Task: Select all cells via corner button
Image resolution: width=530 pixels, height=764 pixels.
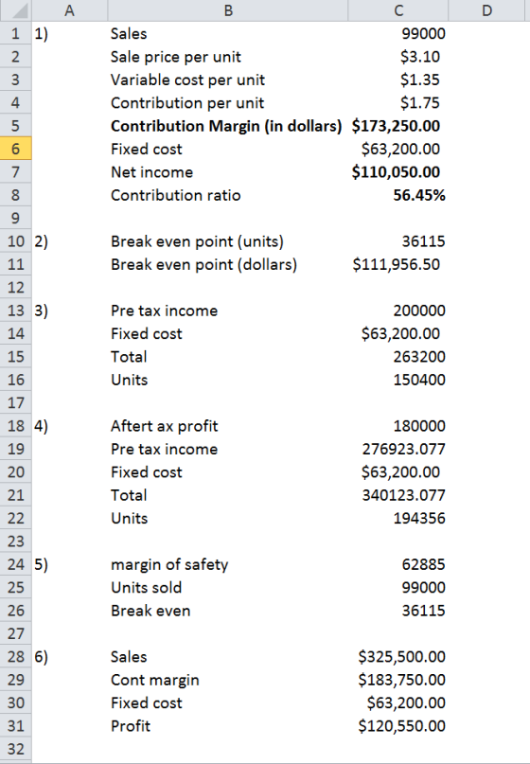Action: [x=15, y=10]
